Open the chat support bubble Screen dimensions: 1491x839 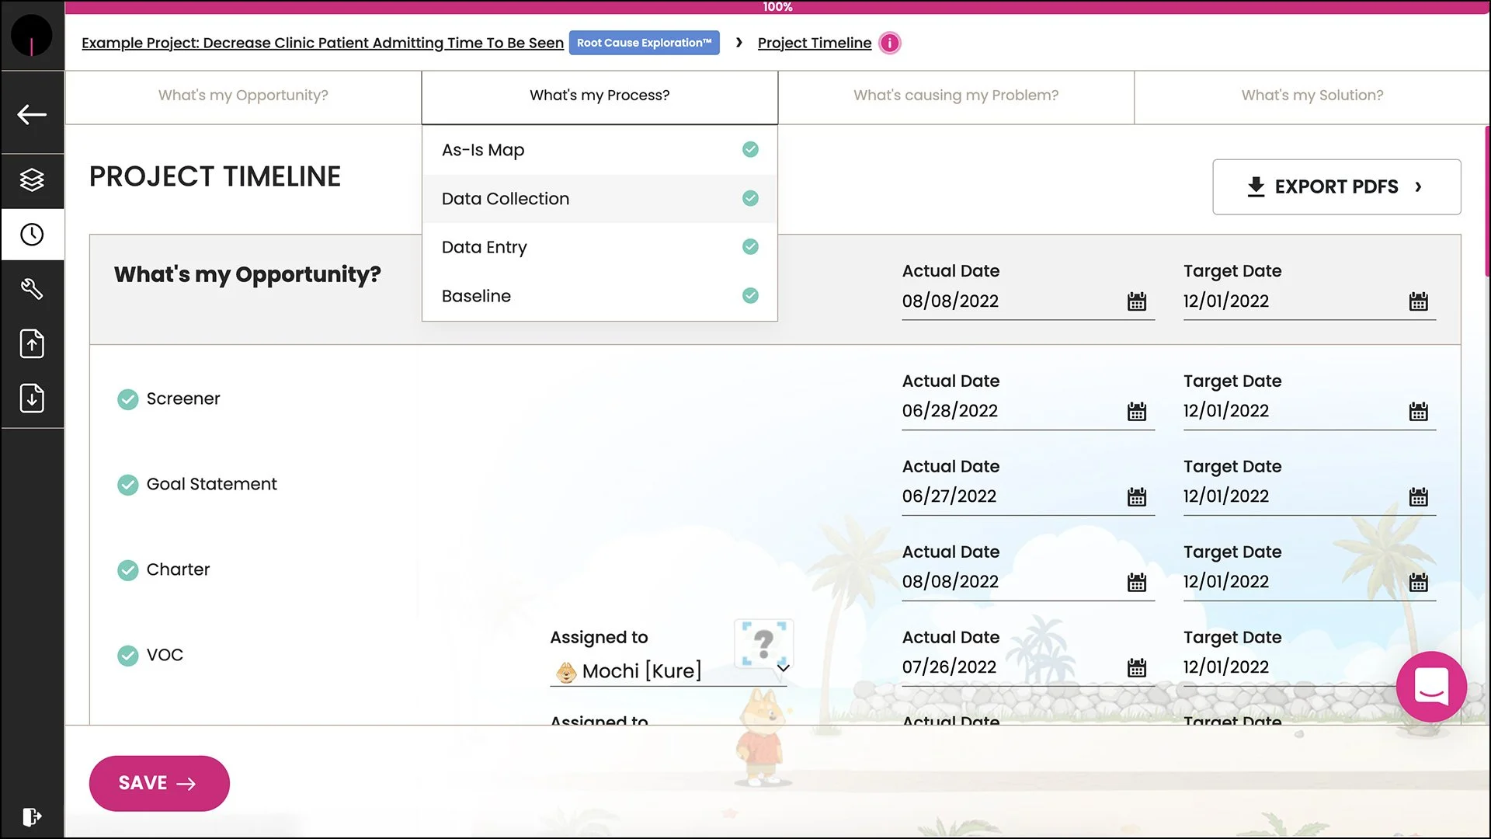coord(1431,686)
